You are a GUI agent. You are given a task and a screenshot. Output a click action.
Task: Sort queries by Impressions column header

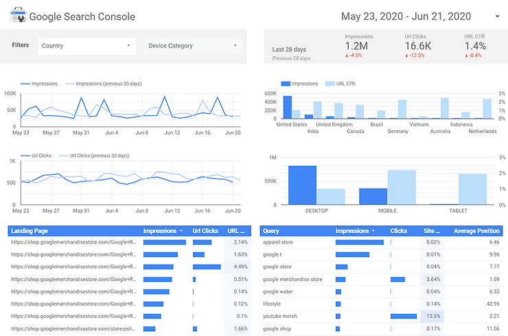click(355, 231)
